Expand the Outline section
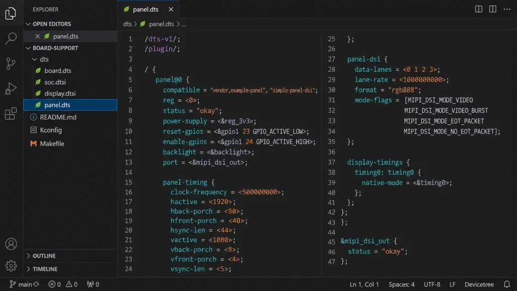This screenshot has height=291, width=517. 70,256
